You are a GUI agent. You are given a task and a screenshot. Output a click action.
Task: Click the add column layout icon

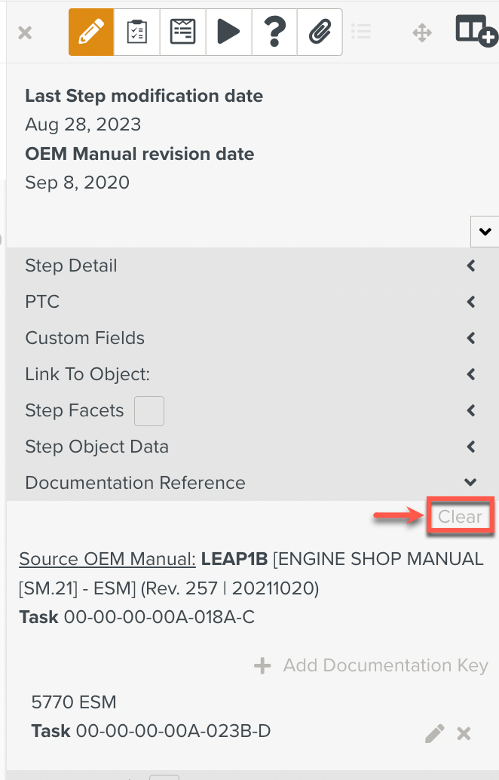(476, 31)
